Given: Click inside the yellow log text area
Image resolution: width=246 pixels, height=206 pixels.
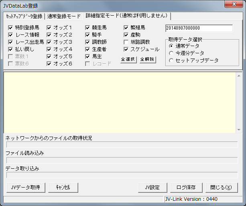Looking at the screenshot, I should [120, 103].
